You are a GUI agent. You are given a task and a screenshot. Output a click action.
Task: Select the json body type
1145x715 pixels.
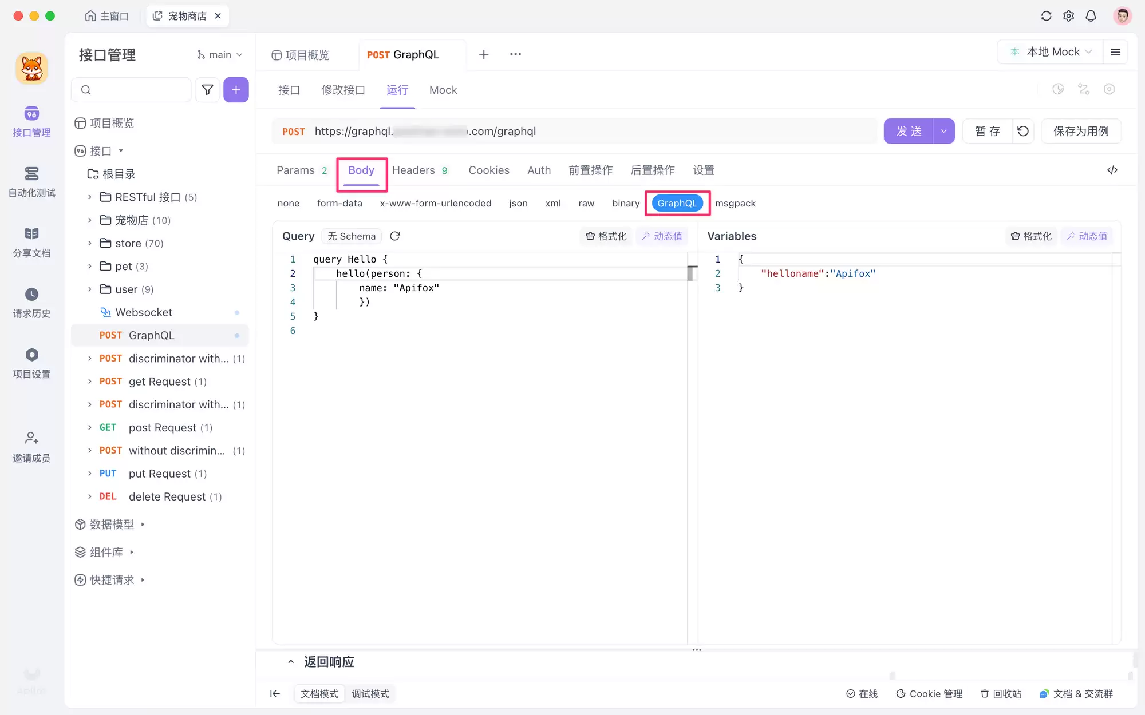click(x=518, y=203)
